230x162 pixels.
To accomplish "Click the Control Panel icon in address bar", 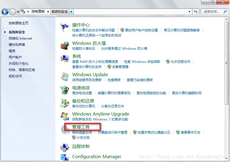I will [x=23, y=11].
